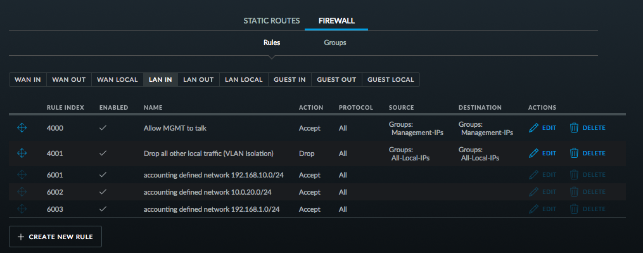This screenshot has width=643, height=253.
Task: Open the Static Routes tab
Action: click(272, 20)
